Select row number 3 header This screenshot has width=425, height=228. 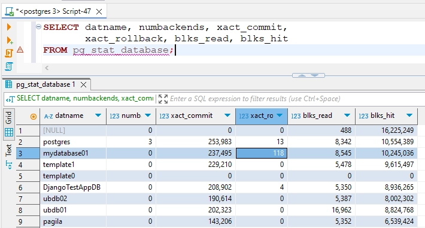coord(28,153)
